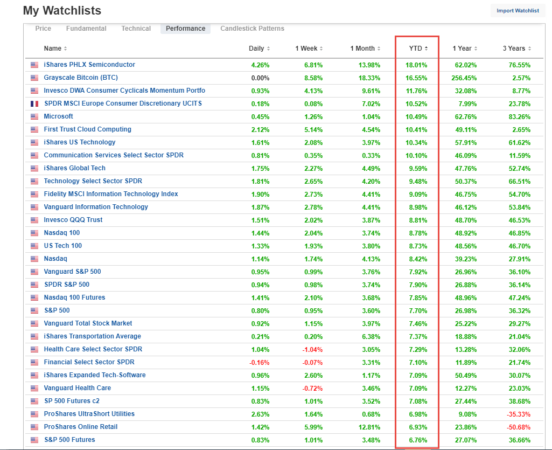Sort by Name column arrow
The height and width of the screenshot is (450, 552).
(66, 49)
